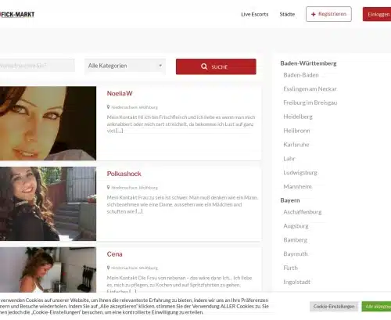Open the Polkashock profile title link

tap(124, 174)
